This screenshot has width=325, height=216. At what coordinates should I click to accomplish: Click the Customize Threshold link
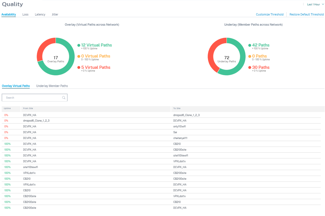coord(270,14)
